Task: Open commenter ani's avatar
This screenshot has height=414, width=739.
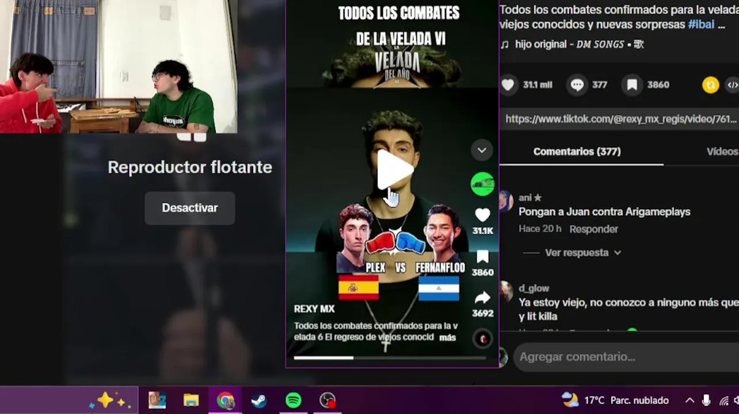Action: point(506,202)
